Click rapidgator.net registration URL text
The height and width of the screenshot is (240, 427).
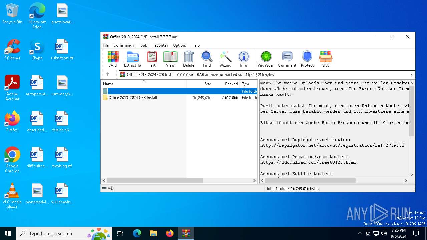(x=332, y=145)
